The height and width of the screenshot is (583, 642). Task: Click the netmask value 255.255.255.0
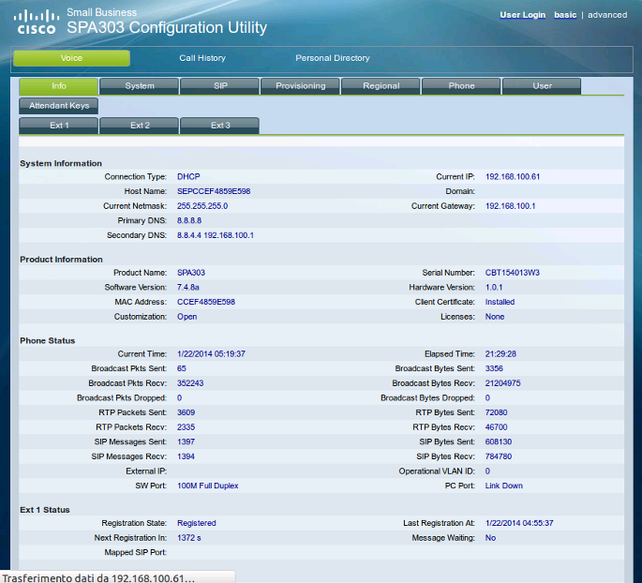point(202,206)
